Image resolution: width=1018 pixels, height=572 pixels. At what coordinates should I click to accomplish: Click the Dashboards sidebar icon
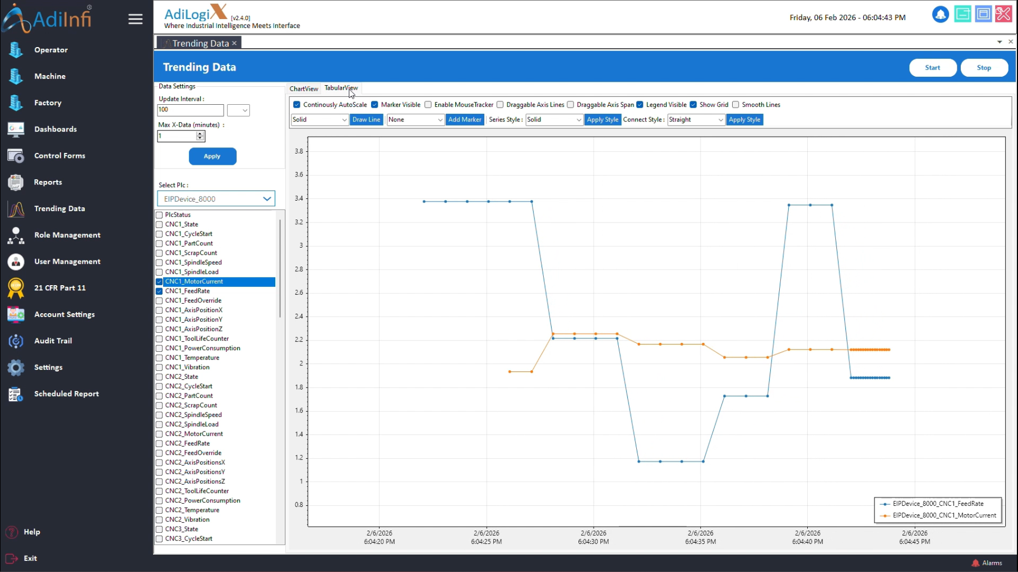click(x=16, y=129)
